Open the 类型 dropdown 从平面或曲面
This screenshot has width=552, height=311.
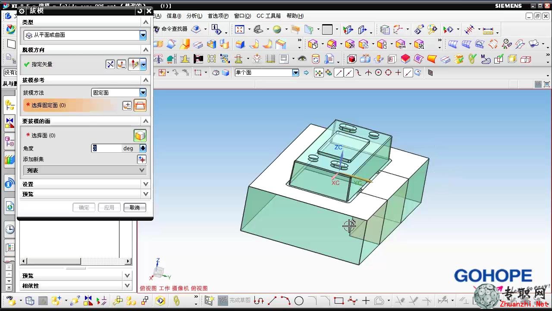(x=85, y=35)
